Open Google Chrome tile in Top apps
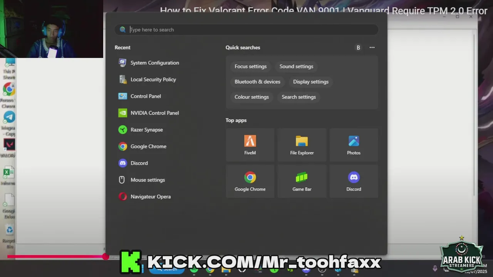Image resolution: width=493 pixels, height=277 pixels. tap(250, 181)
